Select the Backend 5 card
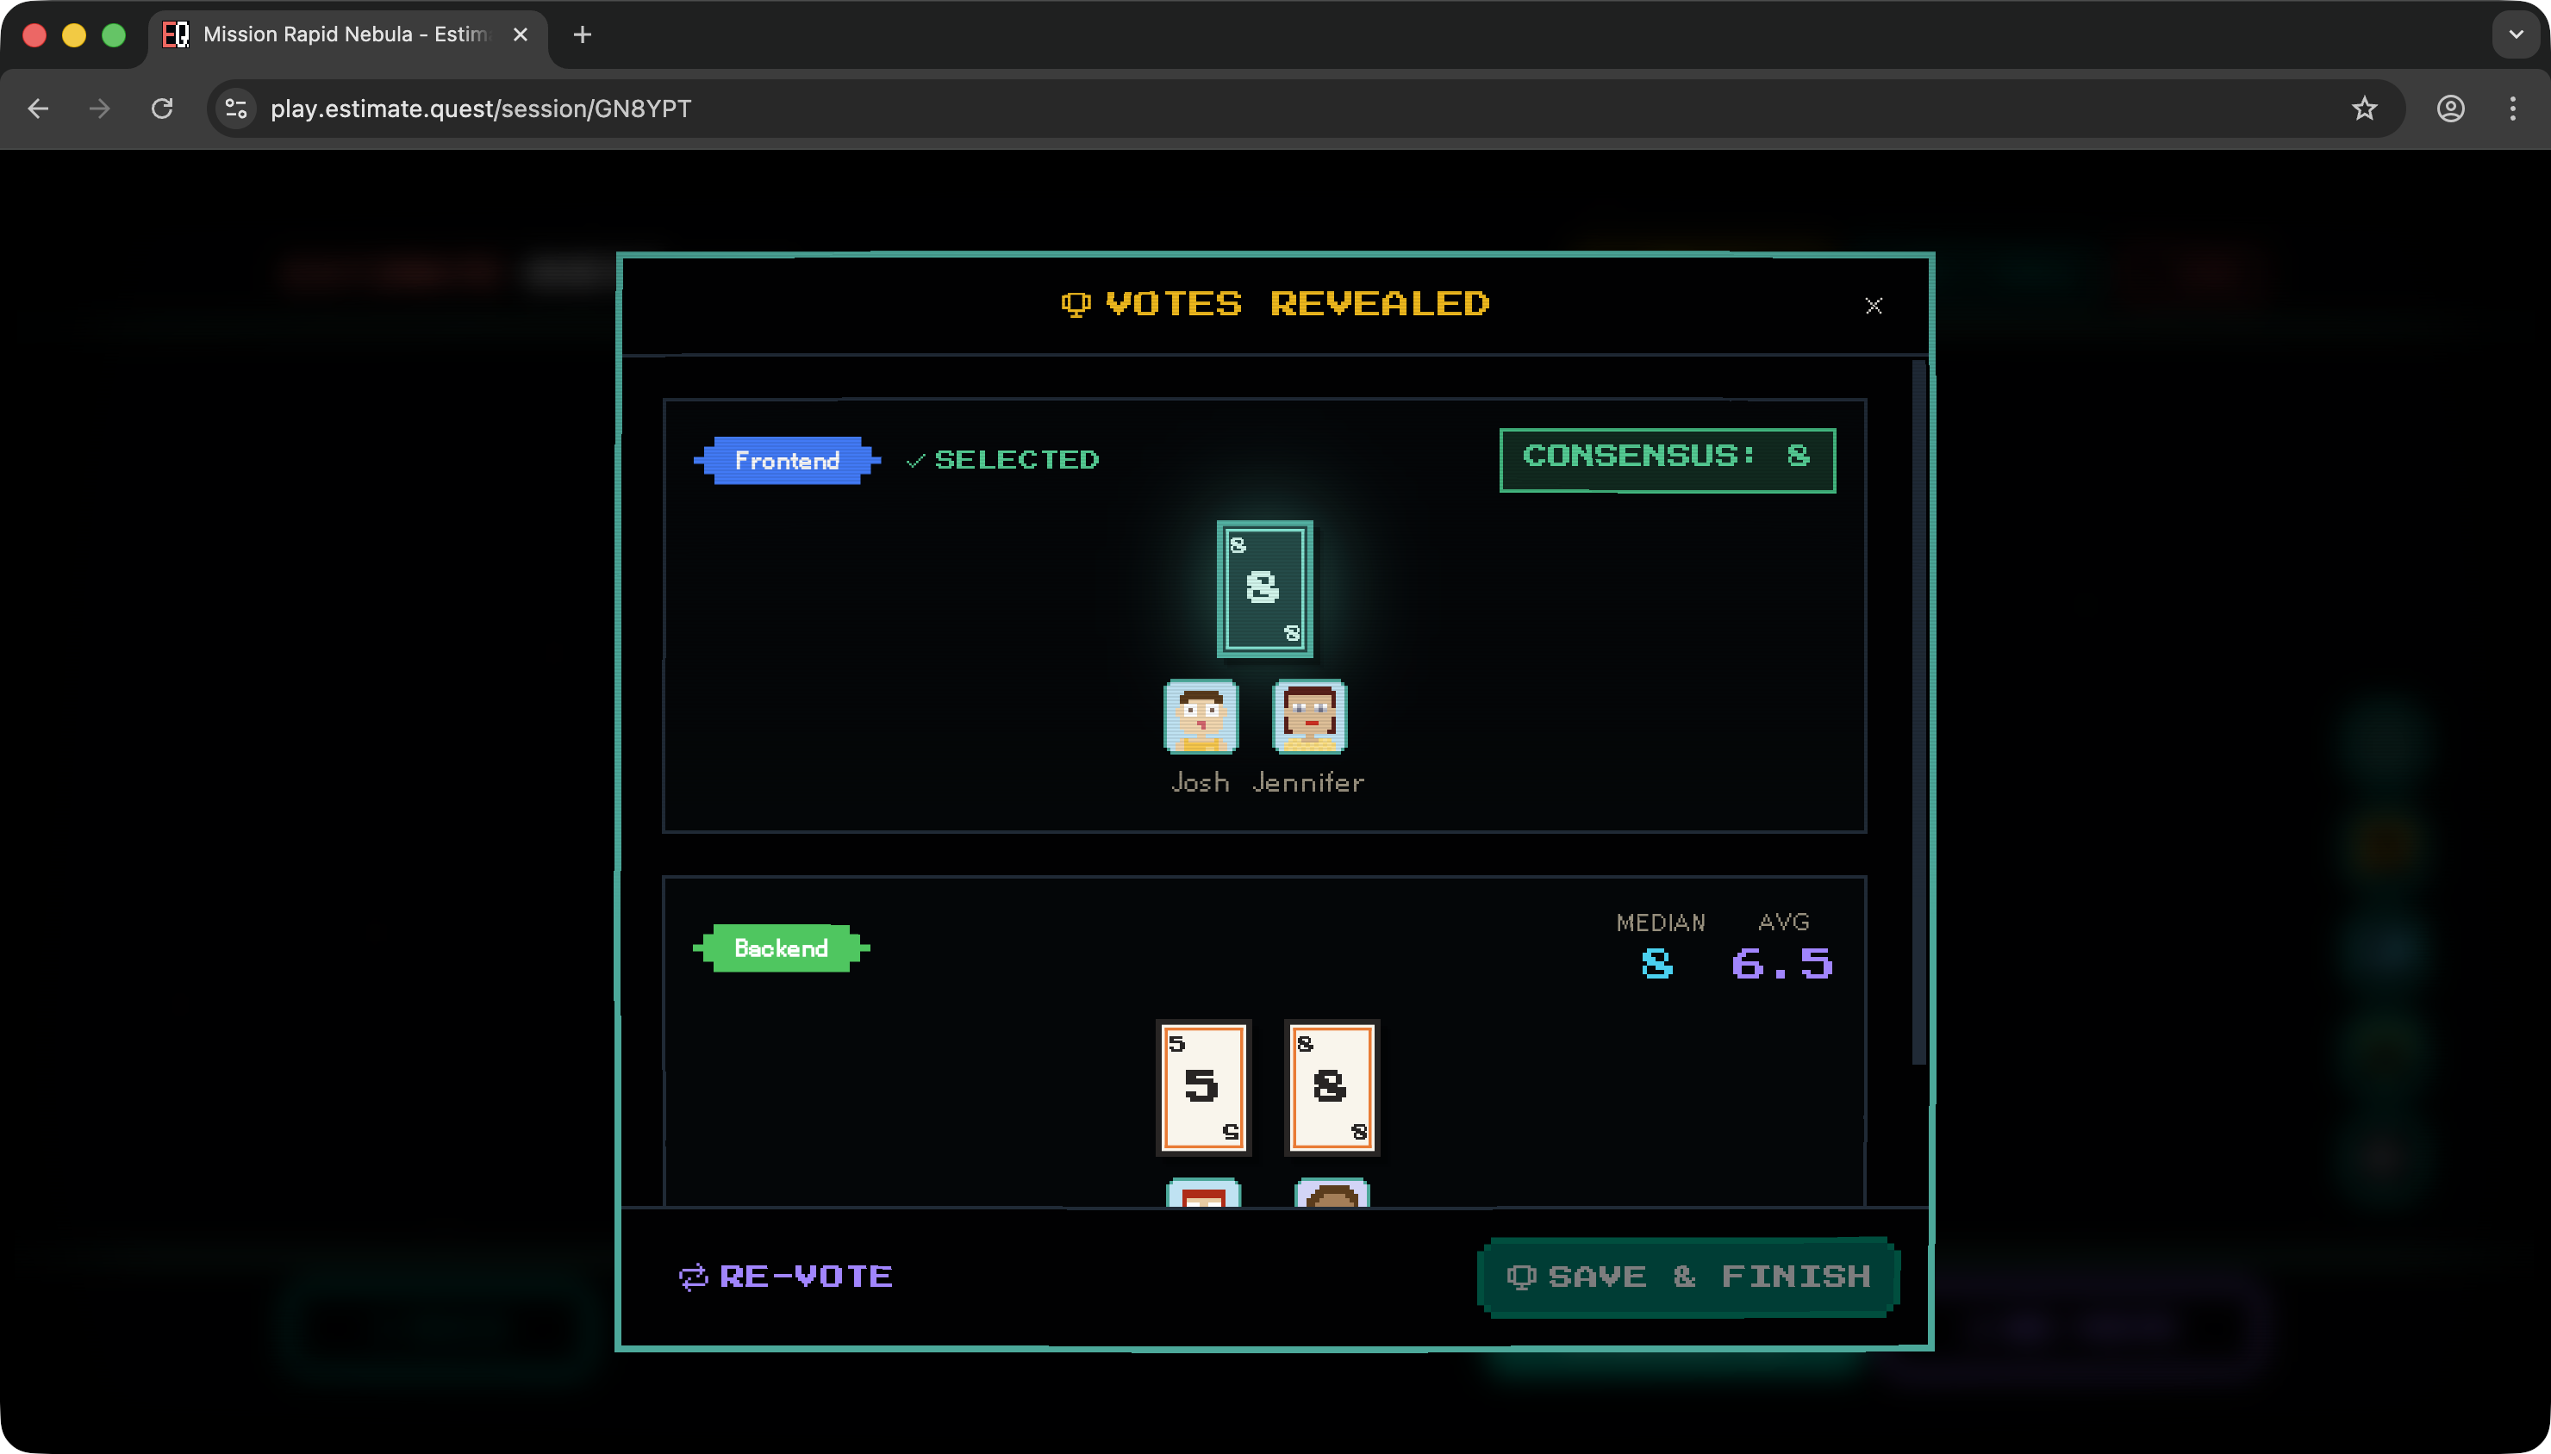The image size is (2551, 1454). 1202,1086
